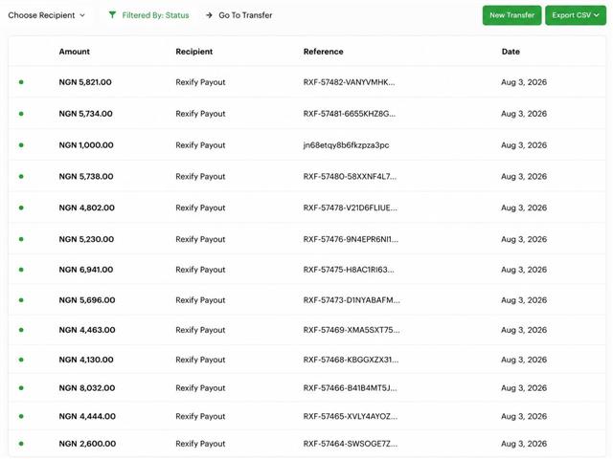Open reference RXF-57482-VANYVMHK...
Viewport: 613px width, 459px height.
[349, 82]
